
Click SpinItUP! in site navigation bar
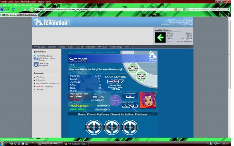52,47
